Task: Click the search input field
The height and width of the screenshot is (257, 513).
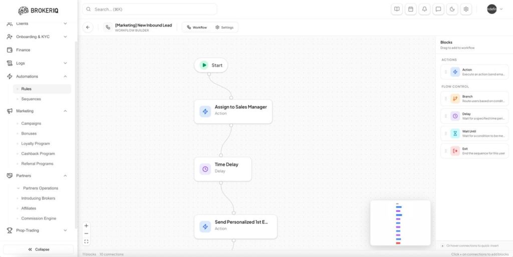Action: coord(149,9)
